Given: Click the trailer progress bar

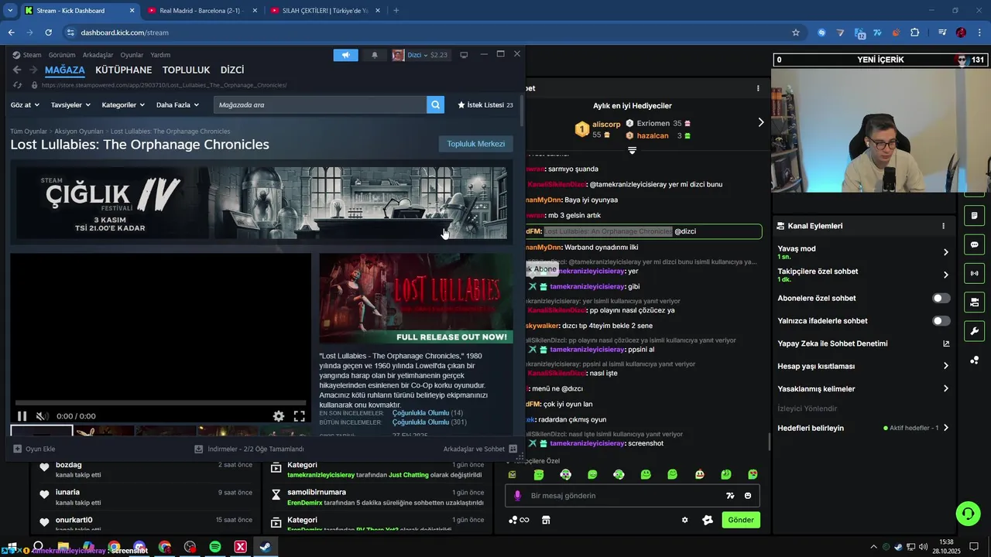Looking at the screenshot, I should point(161,403).
